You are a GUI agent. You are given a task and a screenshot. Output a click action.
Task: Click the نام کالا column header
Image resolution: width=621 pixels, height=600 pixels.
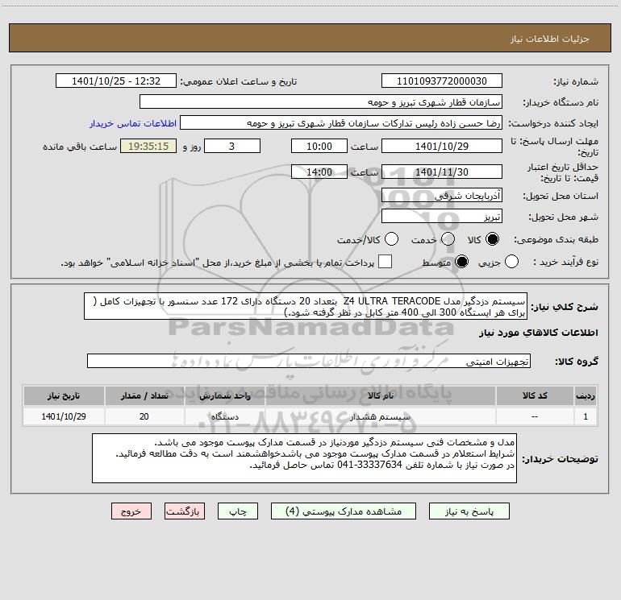(380, 396)
